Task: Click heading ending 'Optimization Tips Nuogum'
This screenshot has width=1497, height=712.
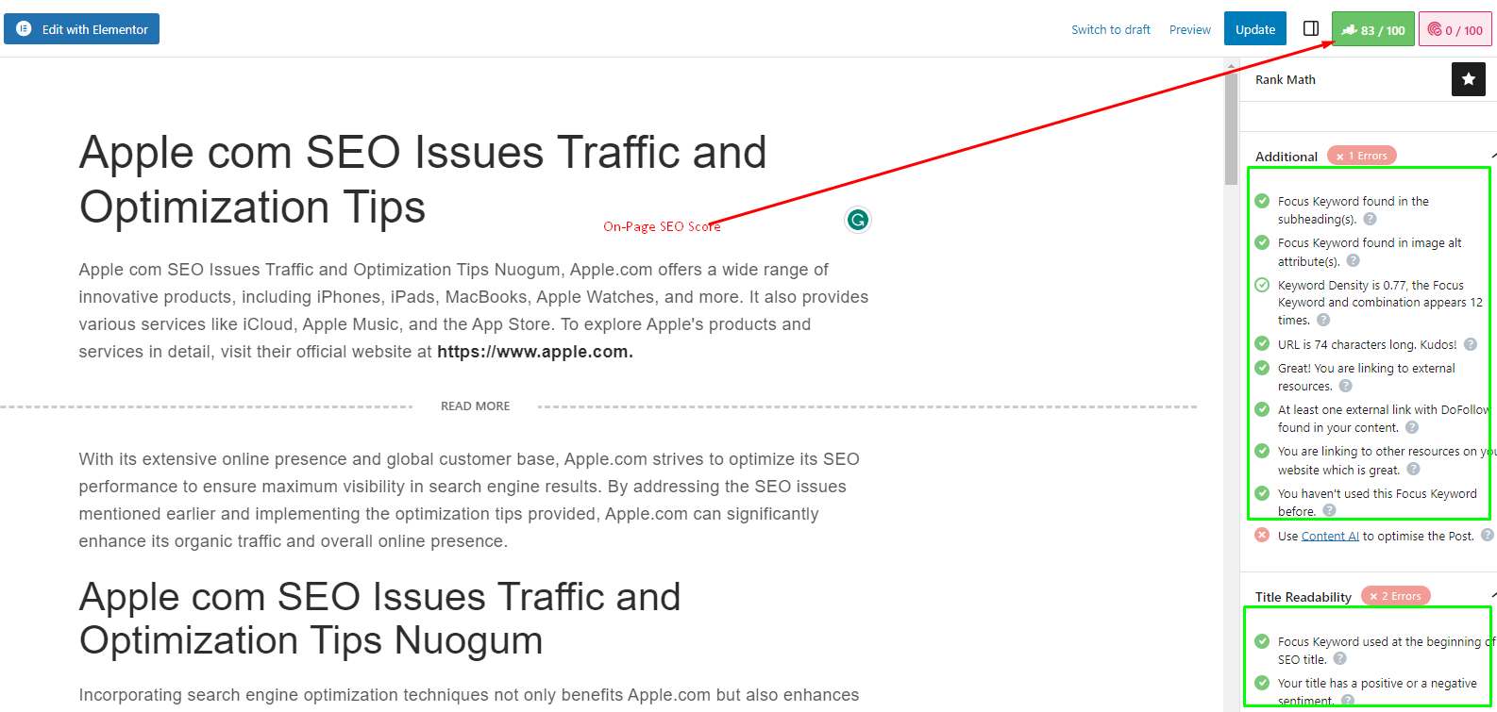Action: click(x=379, y=619)
